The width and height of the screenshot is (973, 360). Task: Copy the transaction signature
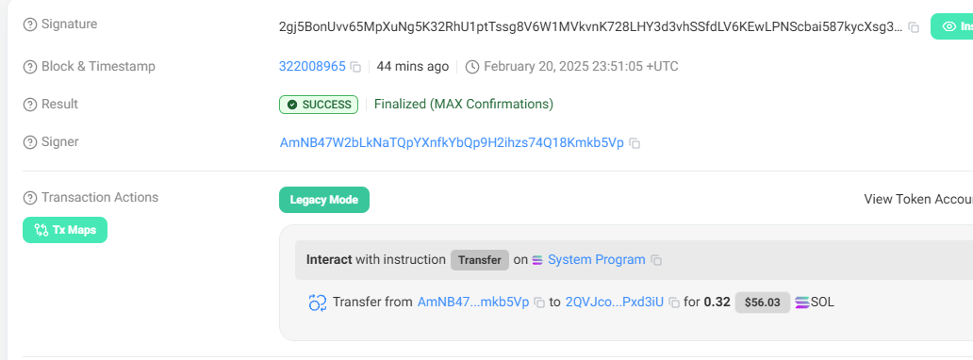914,27
